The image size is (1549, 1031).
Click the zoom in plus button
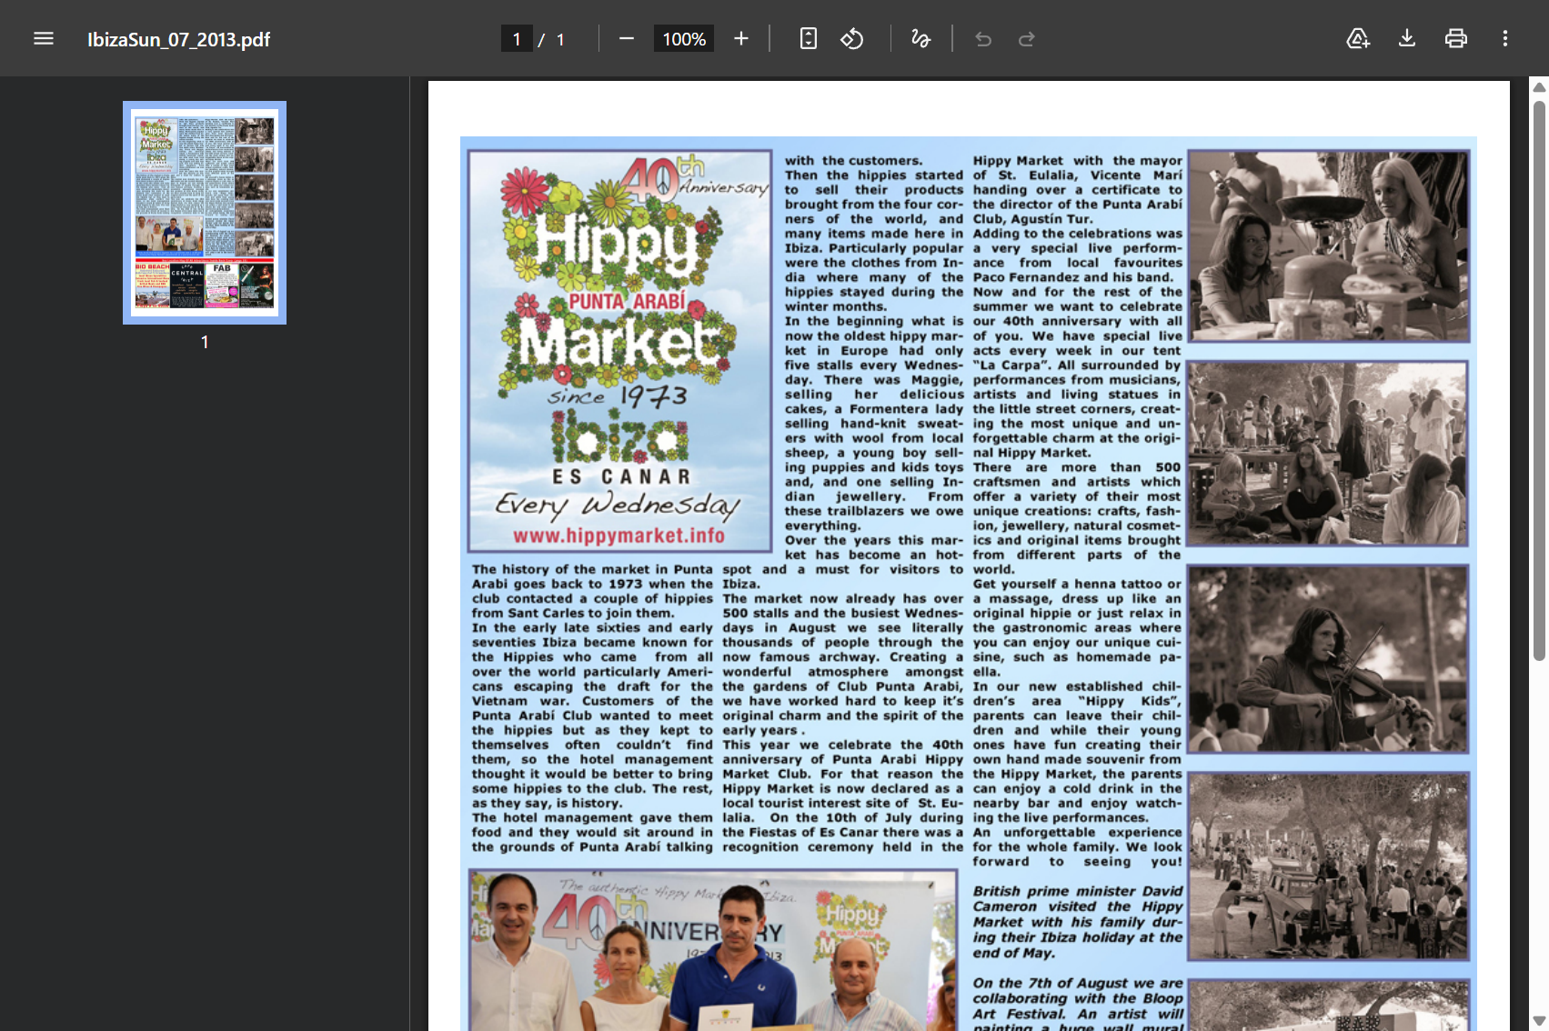(x=741, y=38)
